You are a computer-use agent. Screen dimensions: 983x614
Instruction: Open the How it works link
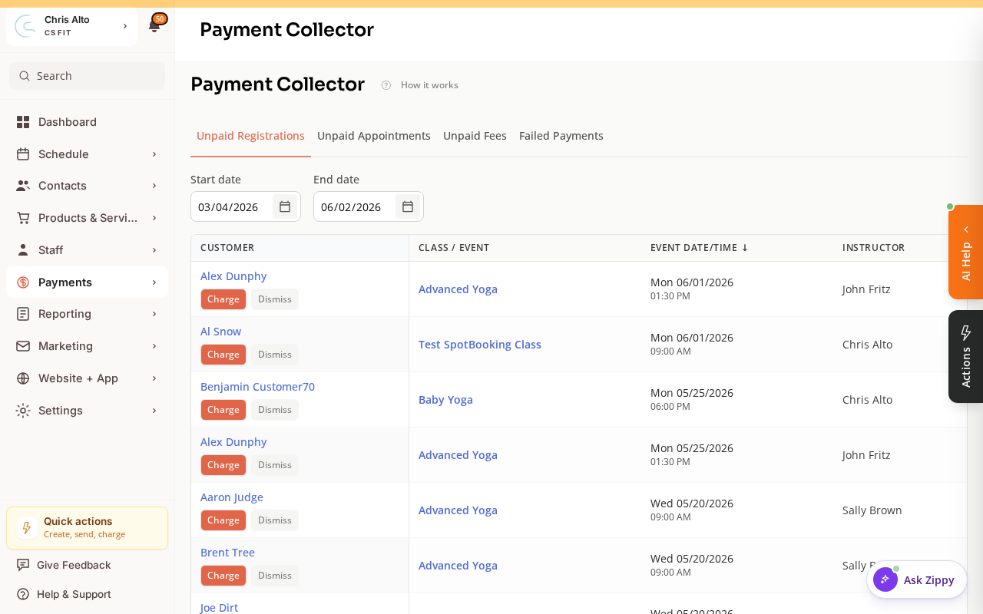tap(429, 85)
